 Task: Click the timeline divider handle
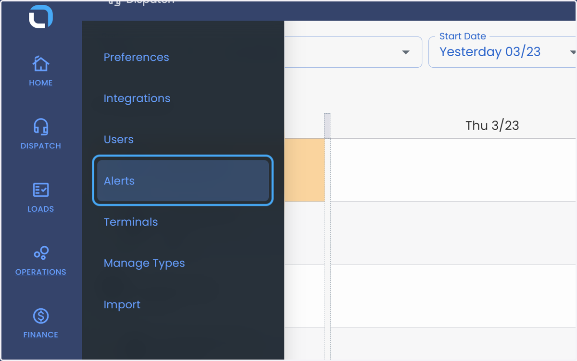click(327, 126)
